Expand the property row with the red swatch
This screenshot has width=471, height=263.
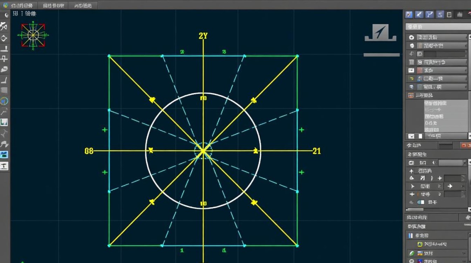(437, 70)
